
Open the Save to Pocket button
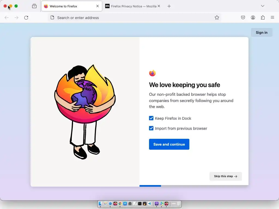coord(243,17)
